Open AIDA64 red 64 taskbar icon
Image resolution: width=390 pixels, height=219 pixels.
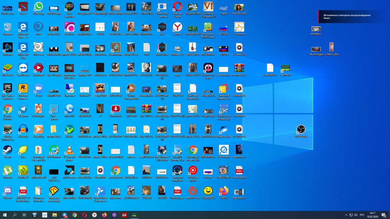coord(124,215)
